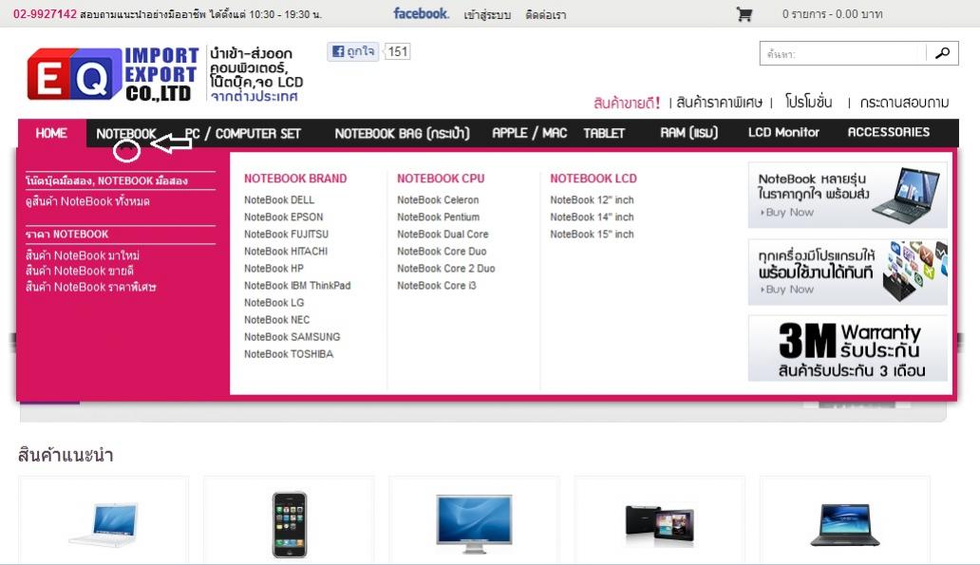Open the black laptop product thumbnail
Viewport: 980px width, 565px height.
tap(845, 524)
